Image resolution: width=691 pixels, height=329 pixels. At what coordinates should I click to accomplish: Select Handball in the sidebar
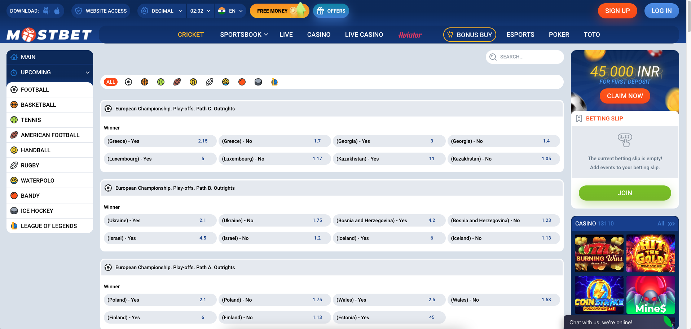coord(50,150)
